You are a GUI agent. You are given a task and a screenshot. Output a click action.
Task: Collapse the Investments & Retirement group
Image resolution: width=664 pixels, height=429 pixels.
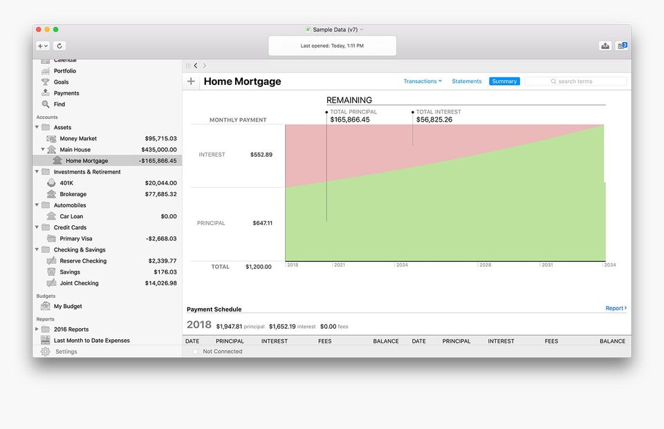[37, 171]
